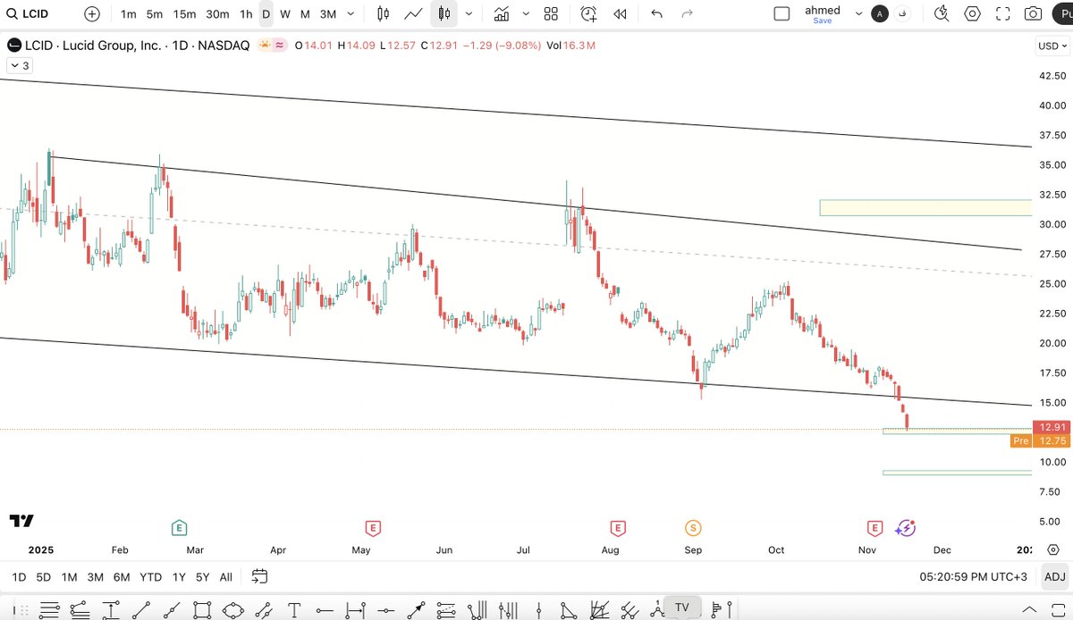The image size is (1073, 620).
Task: Open the USD currency dropdown
Action: [x=1051, y=46]
